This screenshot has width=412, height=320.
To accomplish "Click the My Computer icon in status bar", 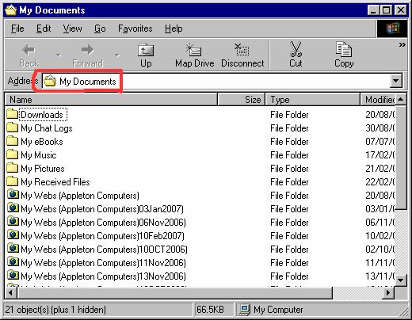I will coord(245,310).
